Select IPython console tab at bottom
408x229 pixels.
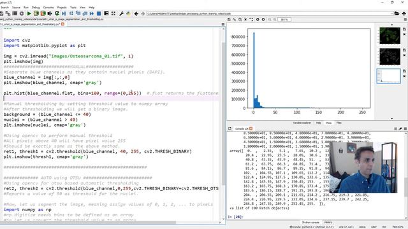pyautogui.click(x=310, y=223)
